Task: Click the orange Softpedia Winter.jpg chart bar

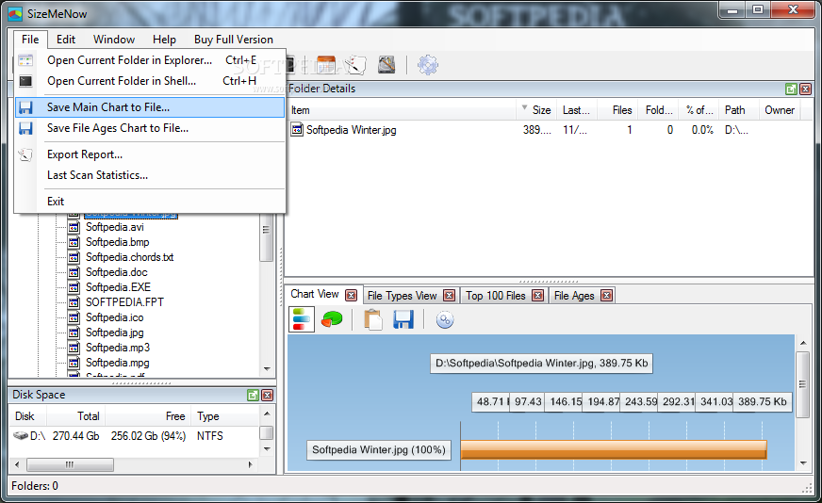Action: pyautogui.click(x=614, y=449)
